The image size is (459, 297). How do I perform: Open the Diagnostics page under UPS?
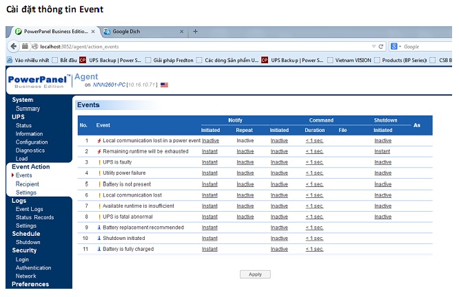pyautogui.click(x=30, y=151)
